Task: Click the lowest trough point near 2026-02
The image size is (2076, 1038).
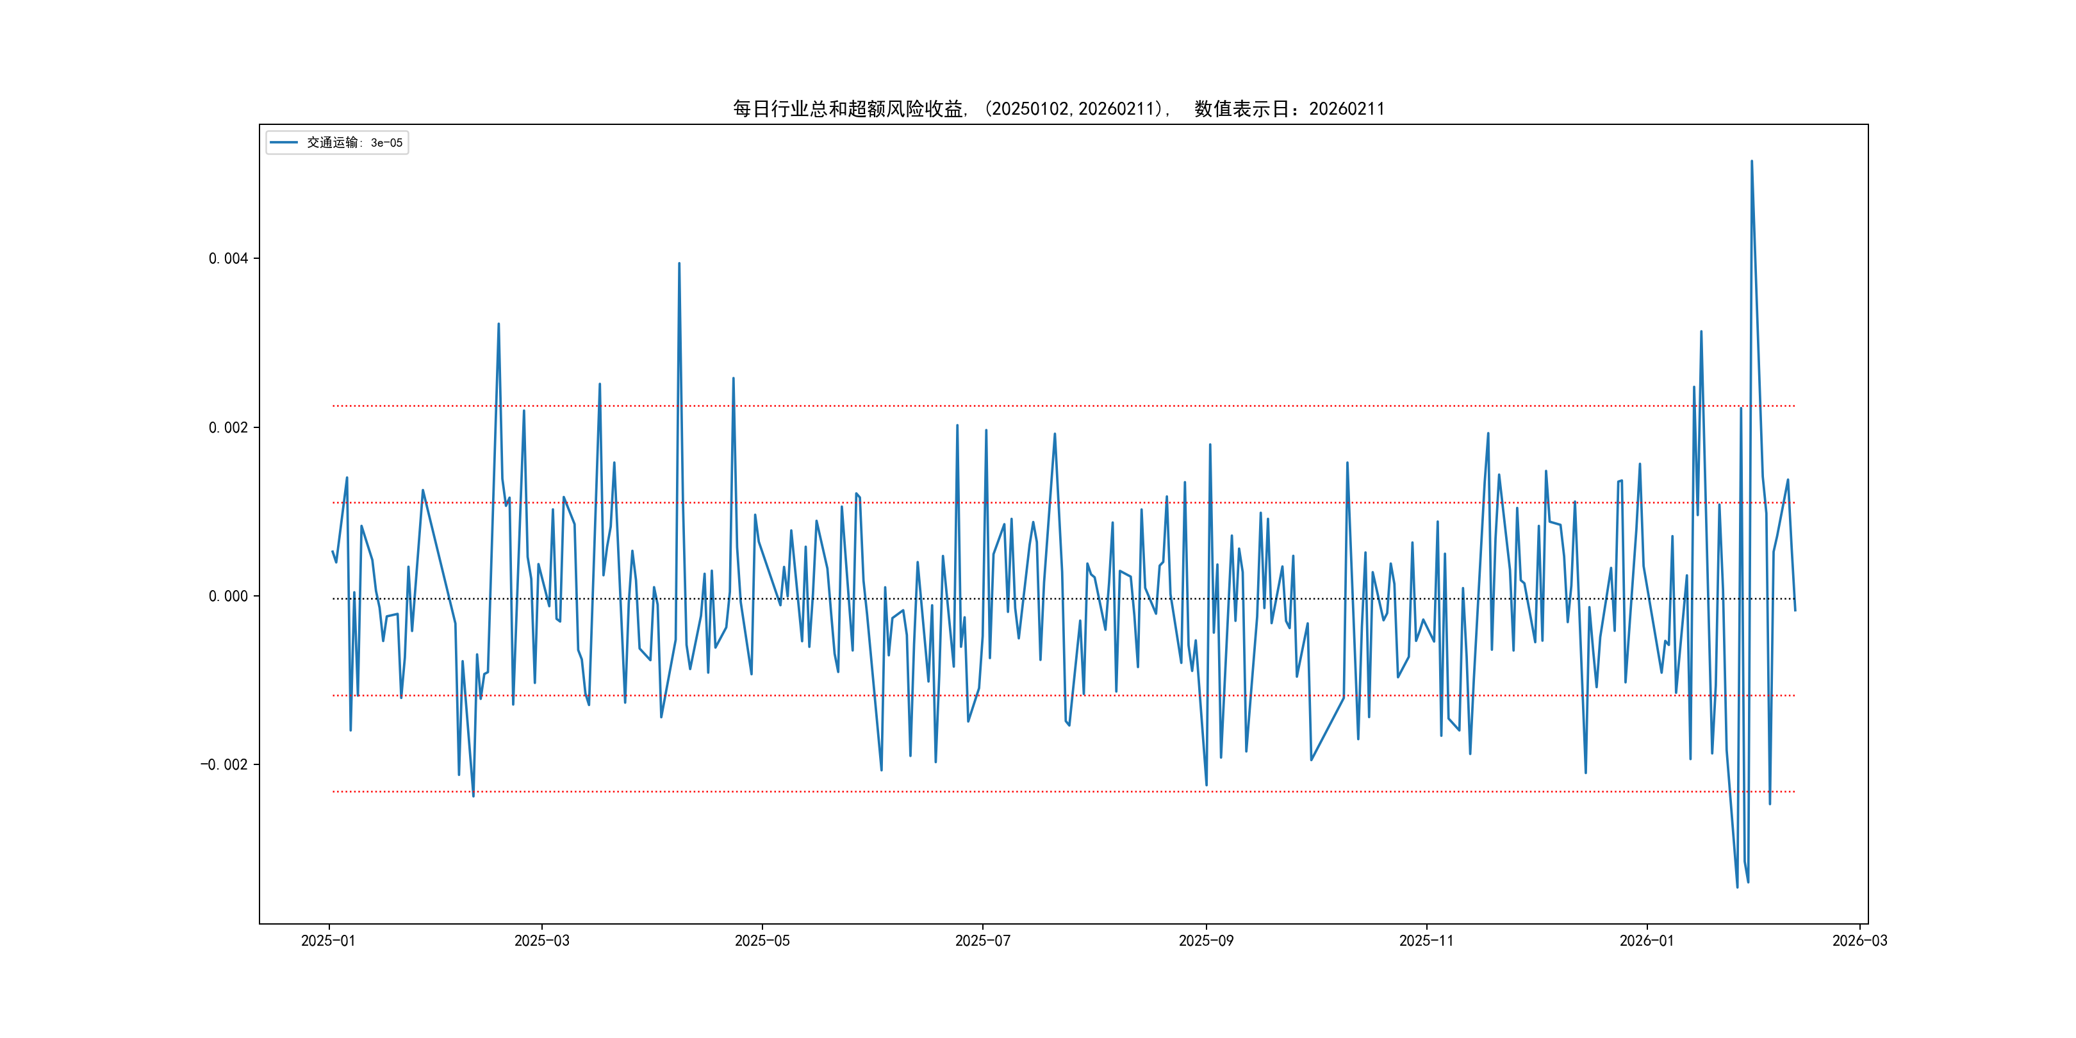Action: pyautogui.click(x=1736, y=887)
